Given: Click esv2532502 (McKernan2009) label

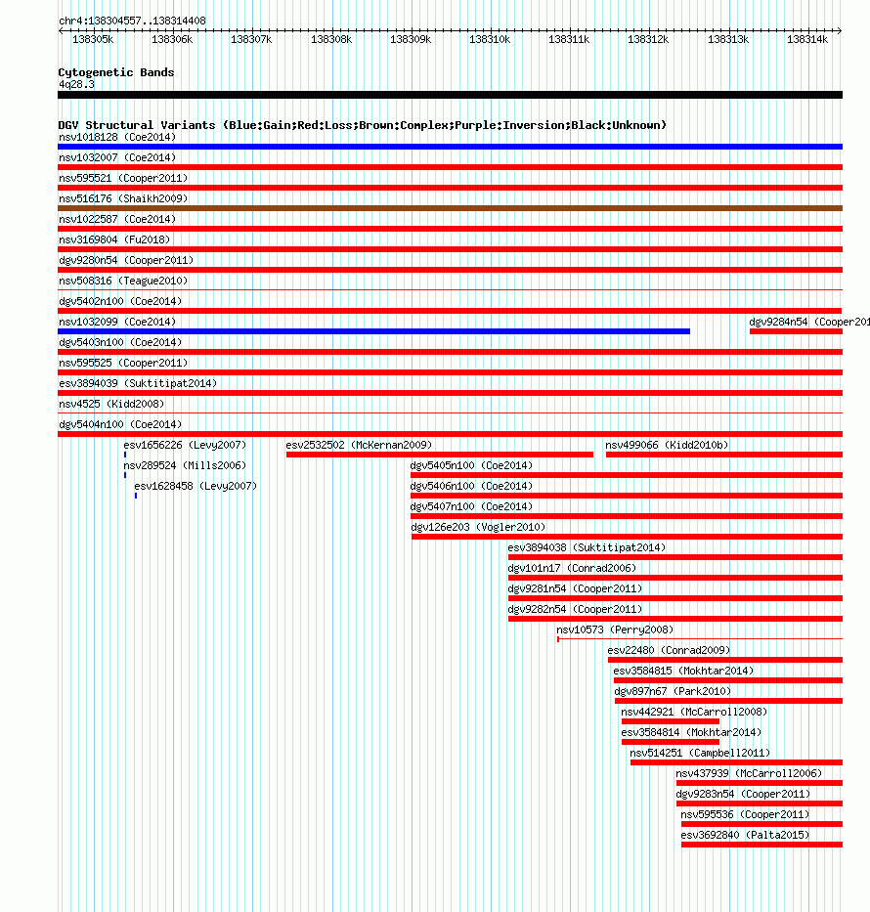Looking at the screenshot, I should click(359, 445).
